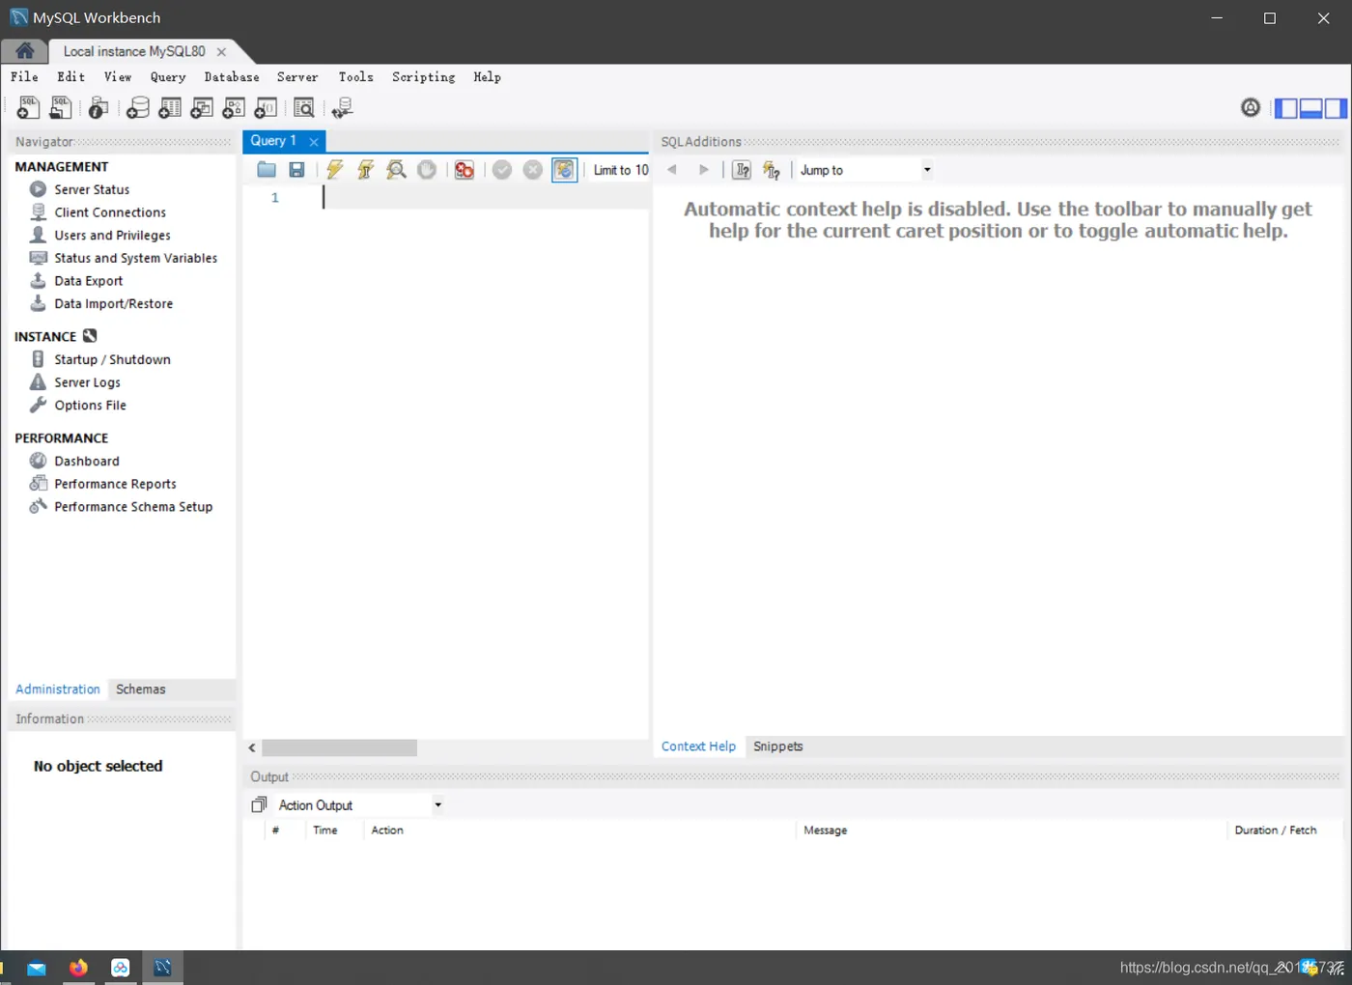This screenshot has height=985, width=1352.
Task: Save script with floppy disk icon
Action: [296, 170]
